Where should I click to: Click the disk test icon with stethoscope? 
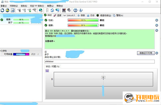point(19,10)
